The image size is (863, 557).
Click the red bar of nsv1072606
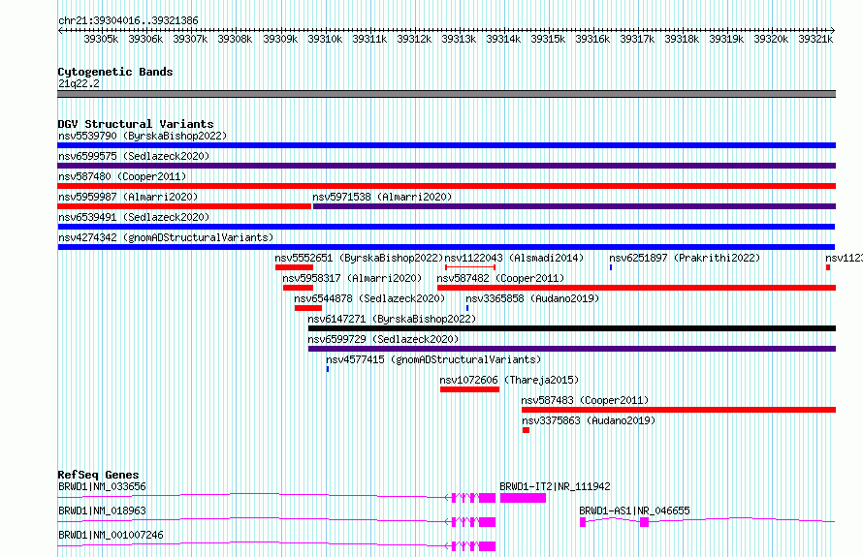(x=470, y=389)
